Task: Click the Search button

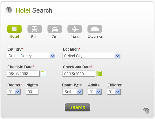Action: (77, 107)
